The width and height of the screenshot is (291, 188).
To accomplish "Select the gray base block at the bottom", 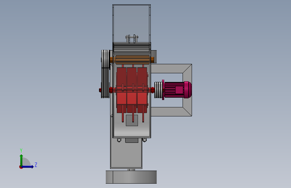I will [131, 177].
